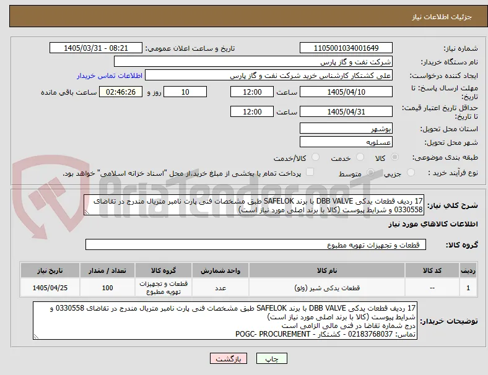Screen dimensions: 488x375
Task: Click the نام کالا column header
Action: click(x=327, y=270)
